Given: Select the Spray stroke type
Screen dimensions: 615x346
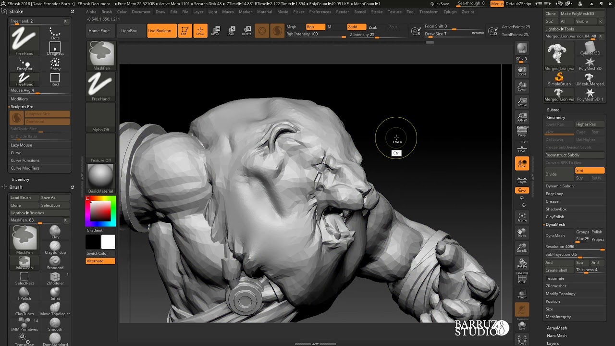Looking at the screenshot, I should pos(55,64).
